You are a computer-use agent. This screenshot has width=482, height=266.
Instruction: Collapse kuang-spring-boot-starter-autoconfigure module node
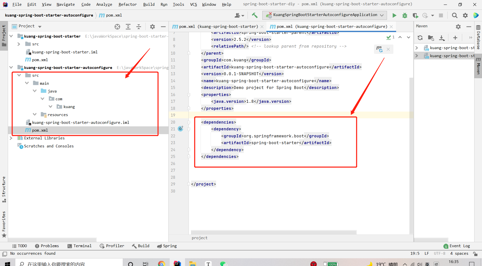pos(11,67)
